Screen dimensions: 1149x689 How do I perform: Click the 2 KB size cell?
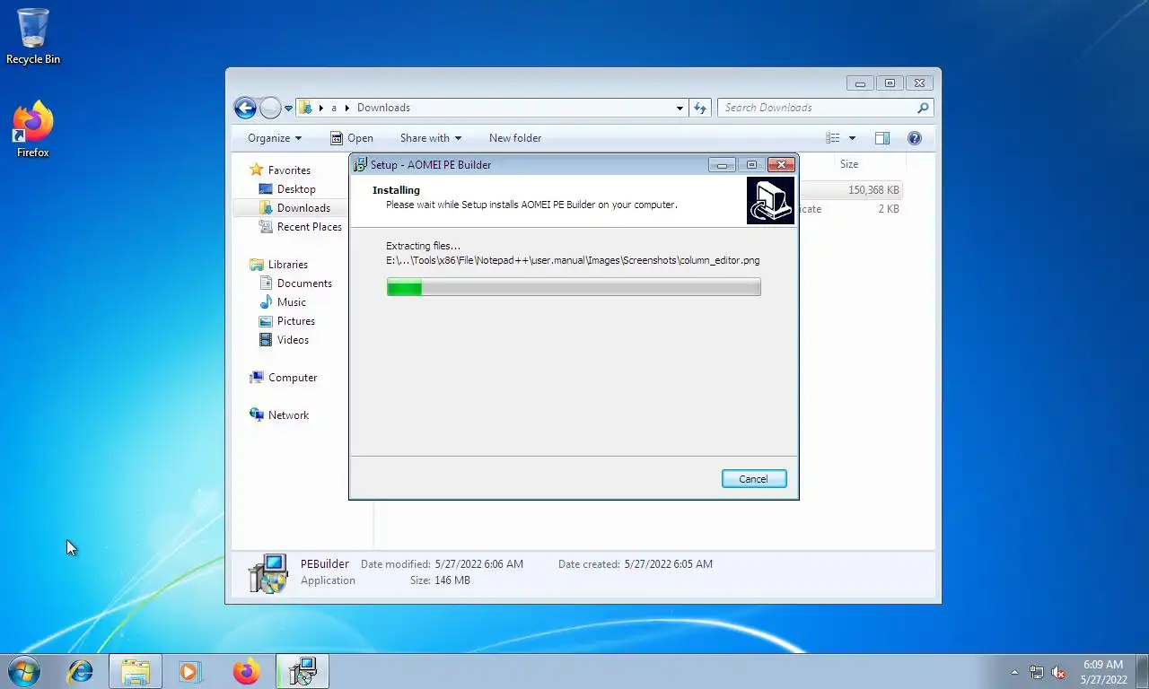coord(889,209)
